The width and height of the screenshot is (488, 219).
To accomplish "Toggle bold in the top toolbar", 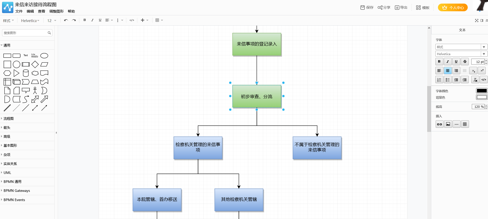I will pos(85,20).
